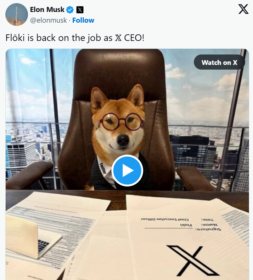Image resolution: width=253 pixels, height=280 pixels.
Task: Click the Elon Musk display name
Action: (47, 9)
